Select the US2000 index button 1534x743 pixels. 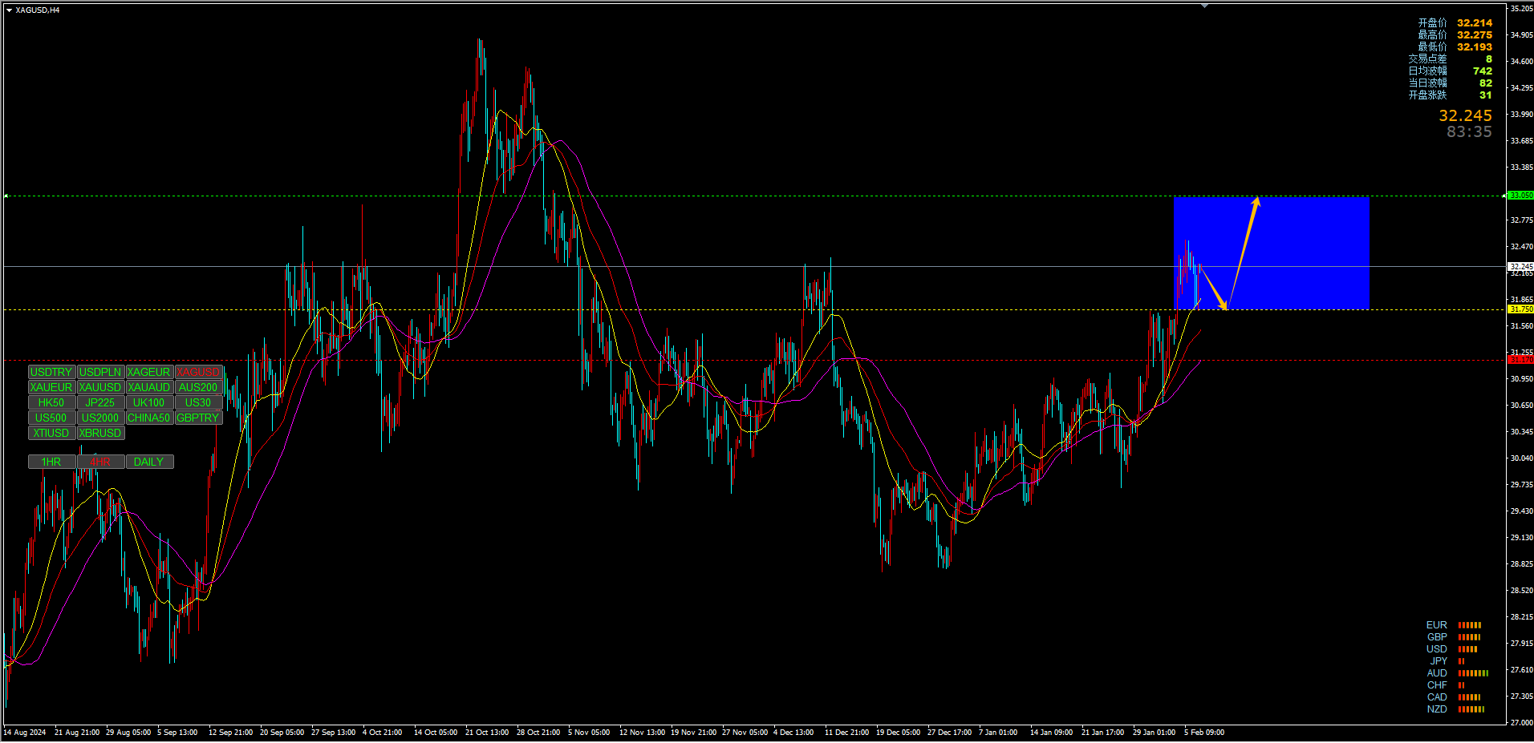click(x=100, y=418)
